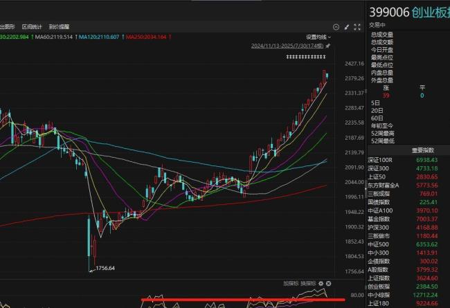Open the 上证180 index row
The width and height of the screenshot is (450, 308).
point(408,303)
